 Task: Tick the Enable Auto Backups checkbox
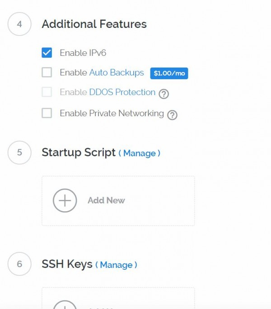coord(47,72)
